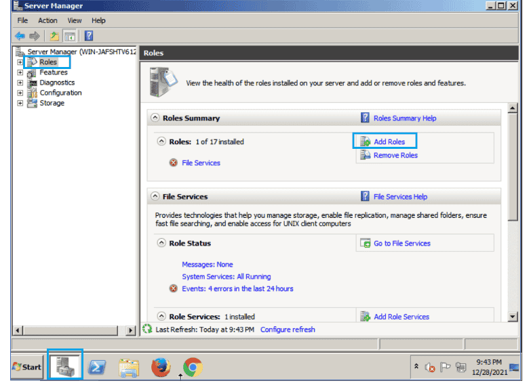Show hidden system tray icons
This screenshot has width=529, height=383.
tap(416, 366)
